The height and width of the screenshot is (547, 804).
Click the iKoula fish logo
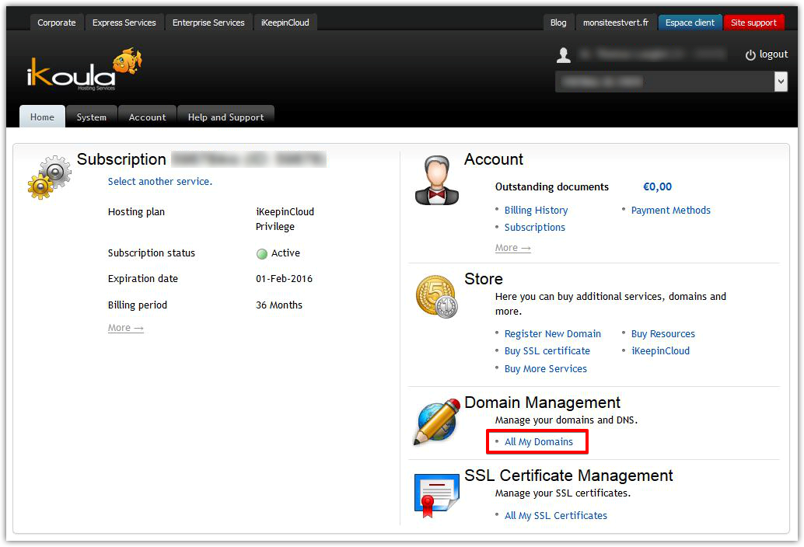[x=84, y=70]
